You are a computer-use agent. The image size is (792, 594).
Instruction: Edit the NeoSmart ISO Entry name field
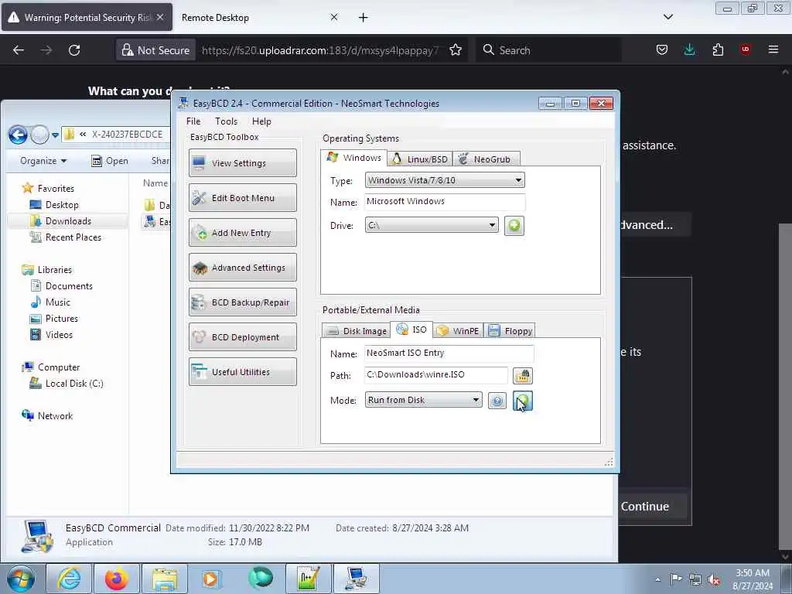pyautogui.click(x=449, y=353)
